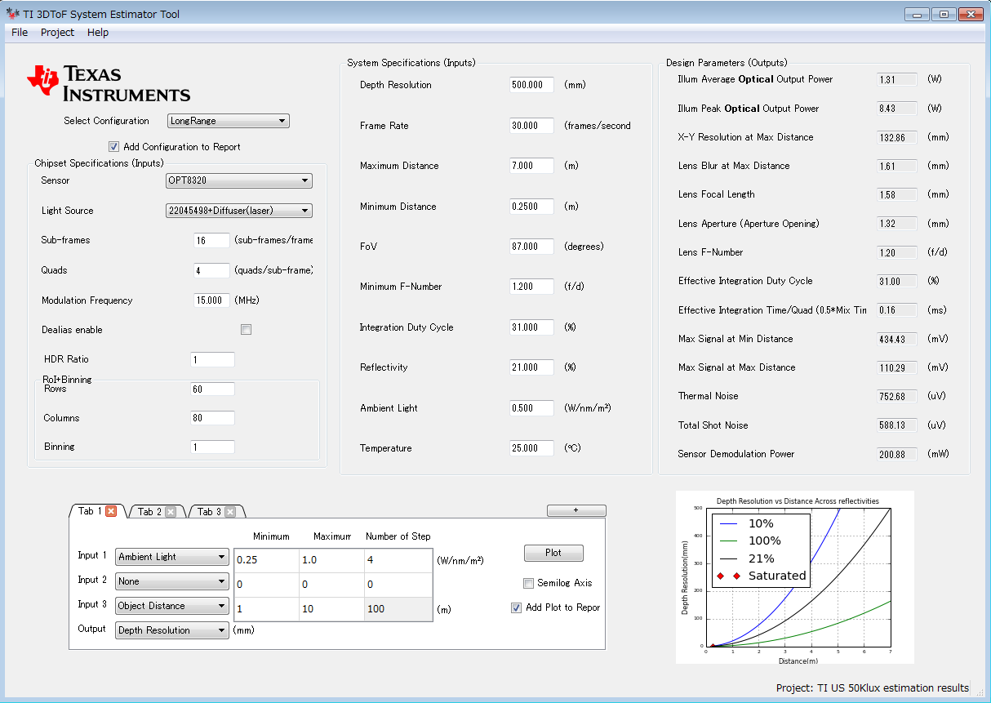
Task: Select the Lens Focal Length value
Action: coord(897,195)
